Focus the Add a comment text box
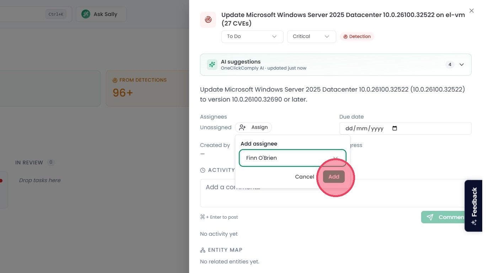The height and width of the screenshot is (273, 489). click(334, 193)
